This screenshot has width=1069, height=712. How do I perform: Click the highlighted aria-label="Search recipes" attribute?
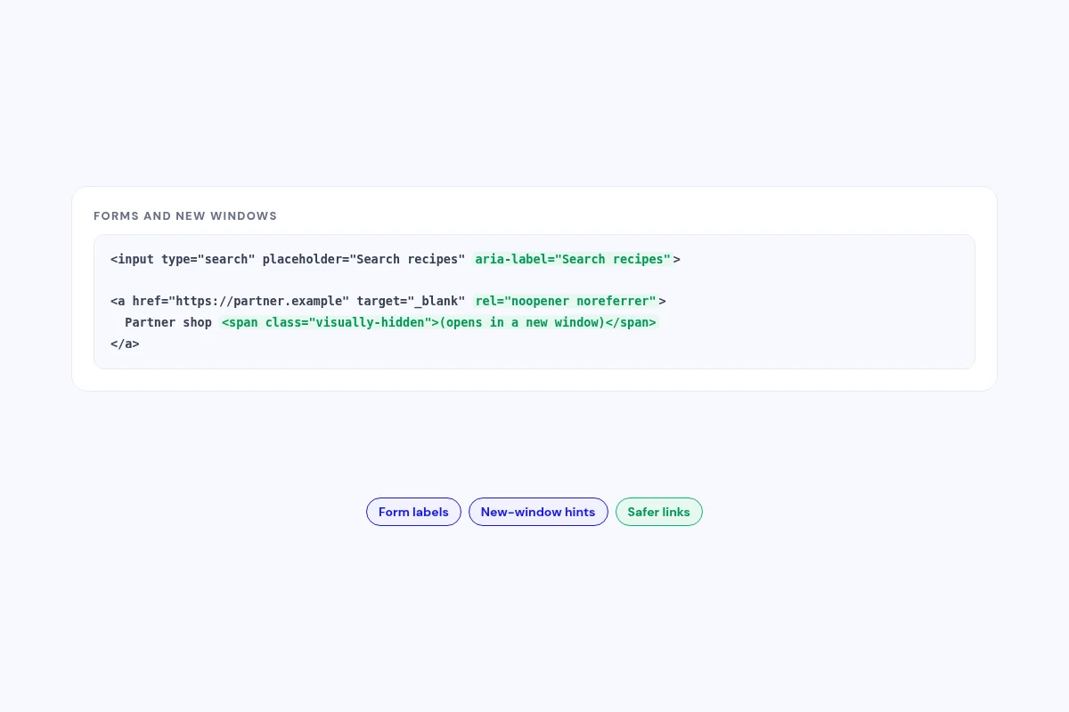coord(573,259)
